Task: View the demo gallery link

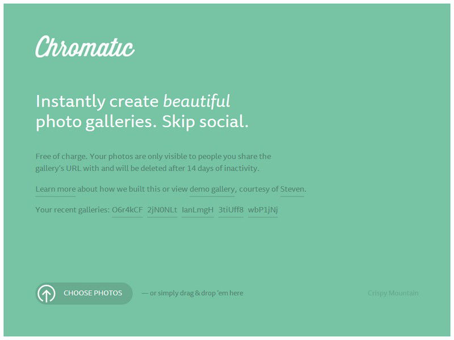Action: click(x=212, y=189)
